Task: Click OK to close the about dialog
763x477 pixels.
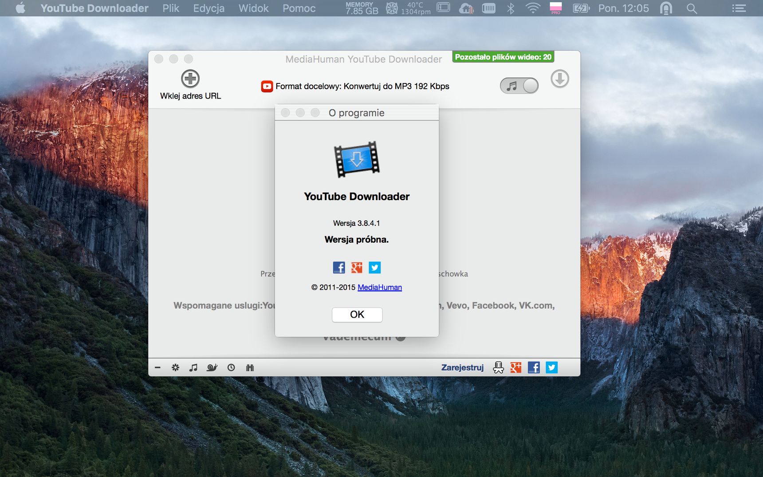Action: (x=357, y=315)
